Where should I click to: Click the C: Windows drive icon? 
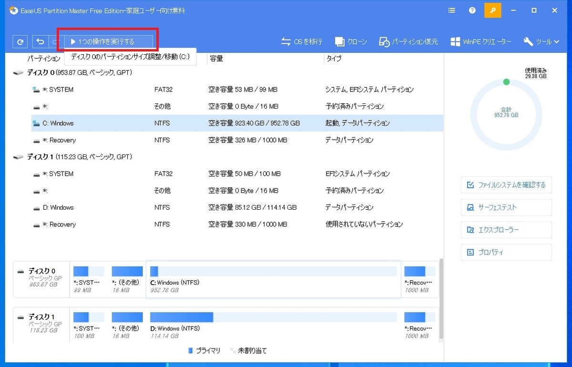36,123
